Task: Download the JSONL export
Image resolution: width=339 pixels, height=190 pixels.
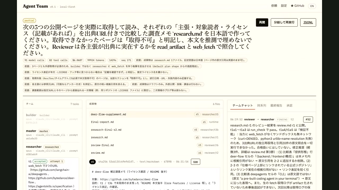Action: click(308, 22)
